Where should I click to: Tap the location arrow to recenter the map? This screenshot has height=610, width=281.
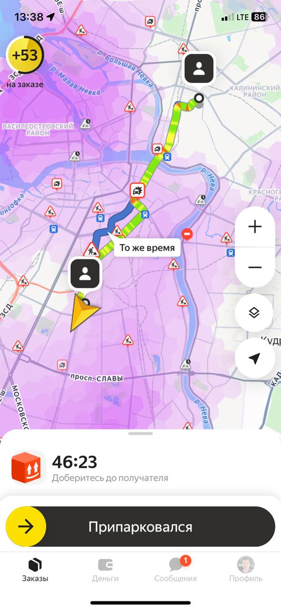(x=254, y=358)
